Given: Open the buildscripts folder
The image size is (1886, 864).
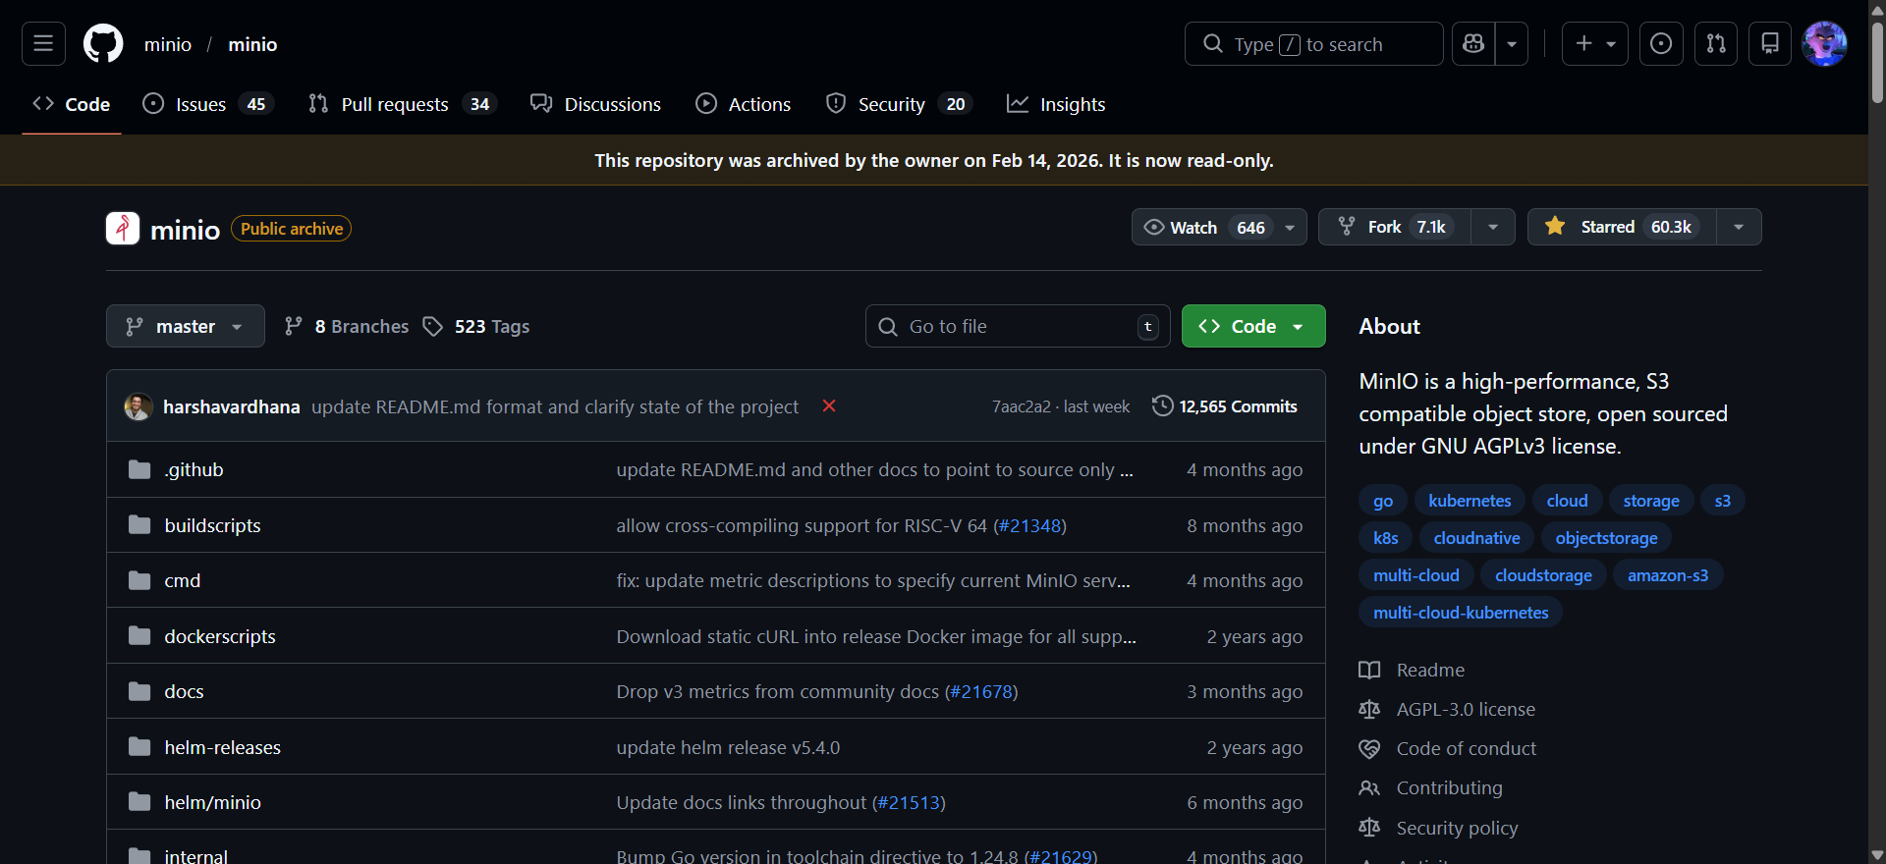Looking at the screenshot, I should (x=213, y=525).
